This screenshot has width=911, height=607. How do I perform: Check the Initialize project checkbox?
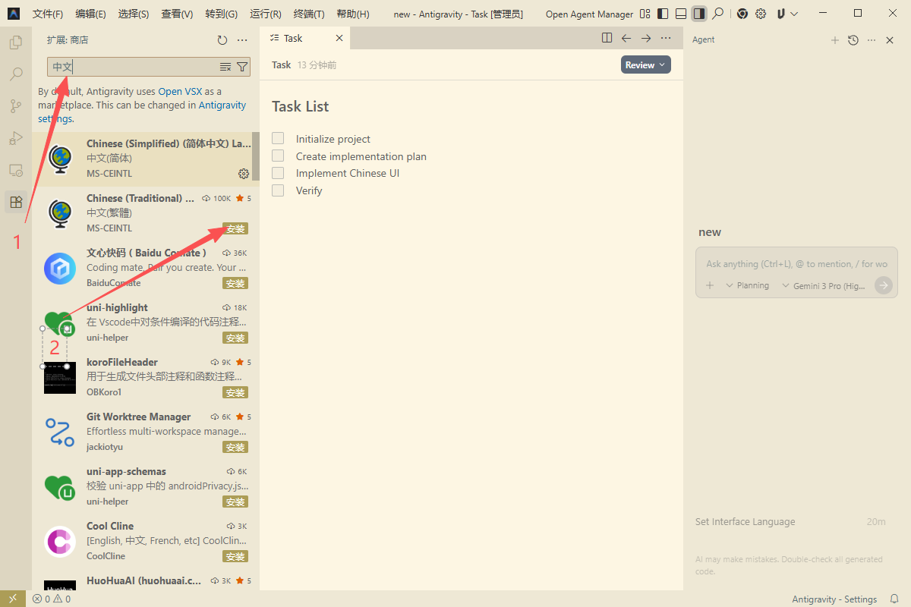pyautogui.click(x=278, y=138)
